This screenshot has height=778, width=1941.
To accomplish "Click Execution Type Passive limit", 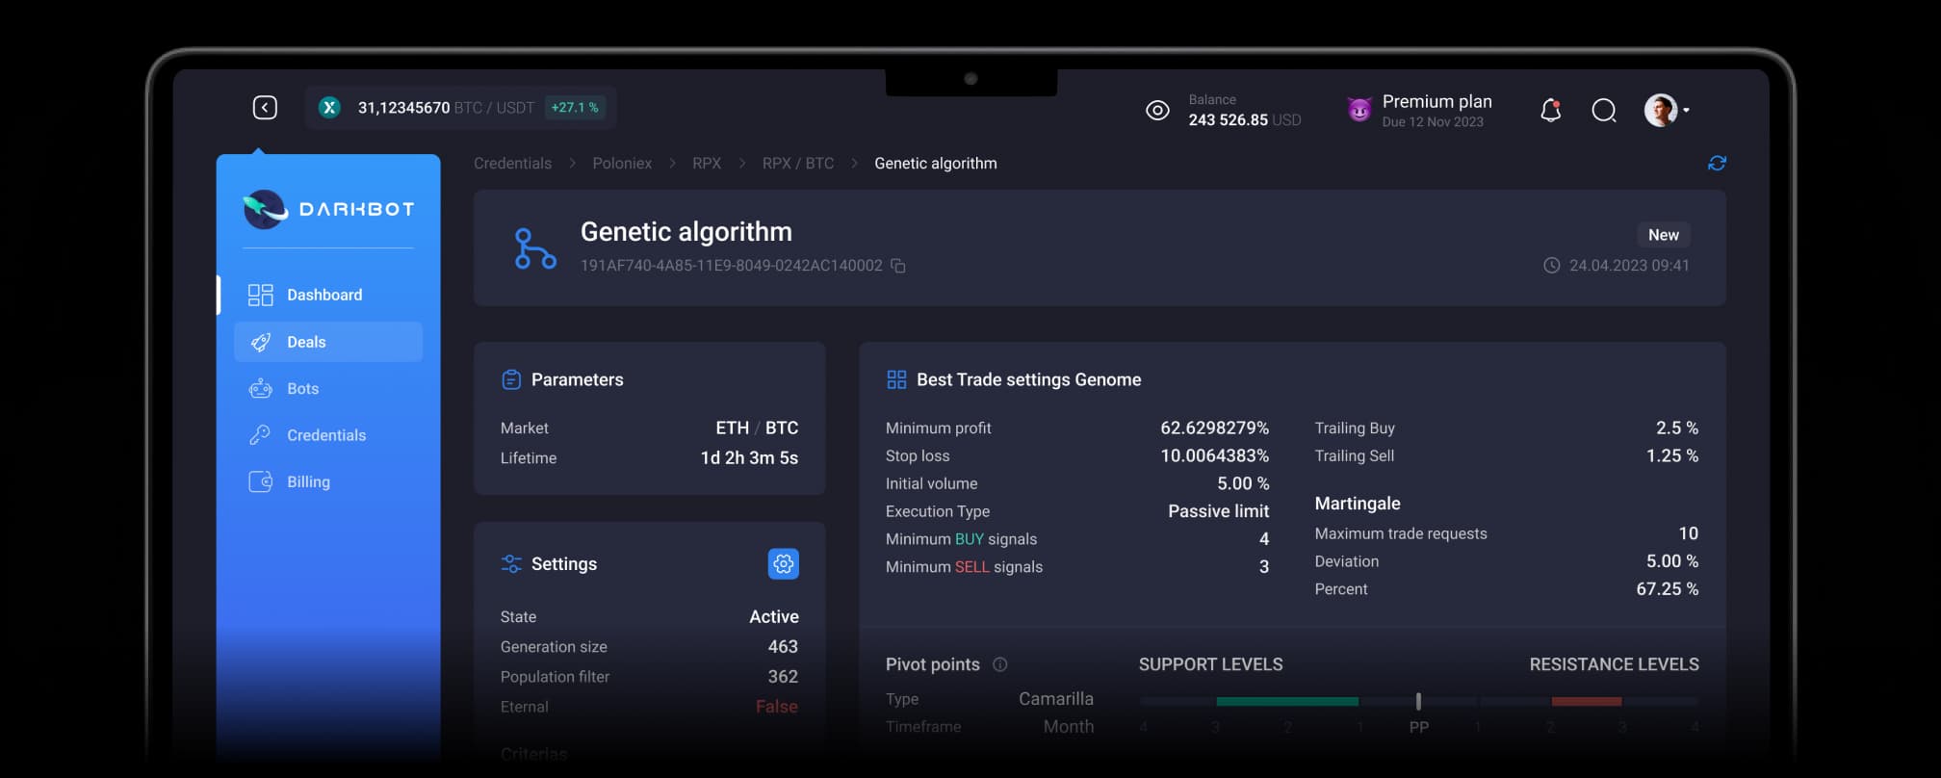I will [x=1218, y=511].
